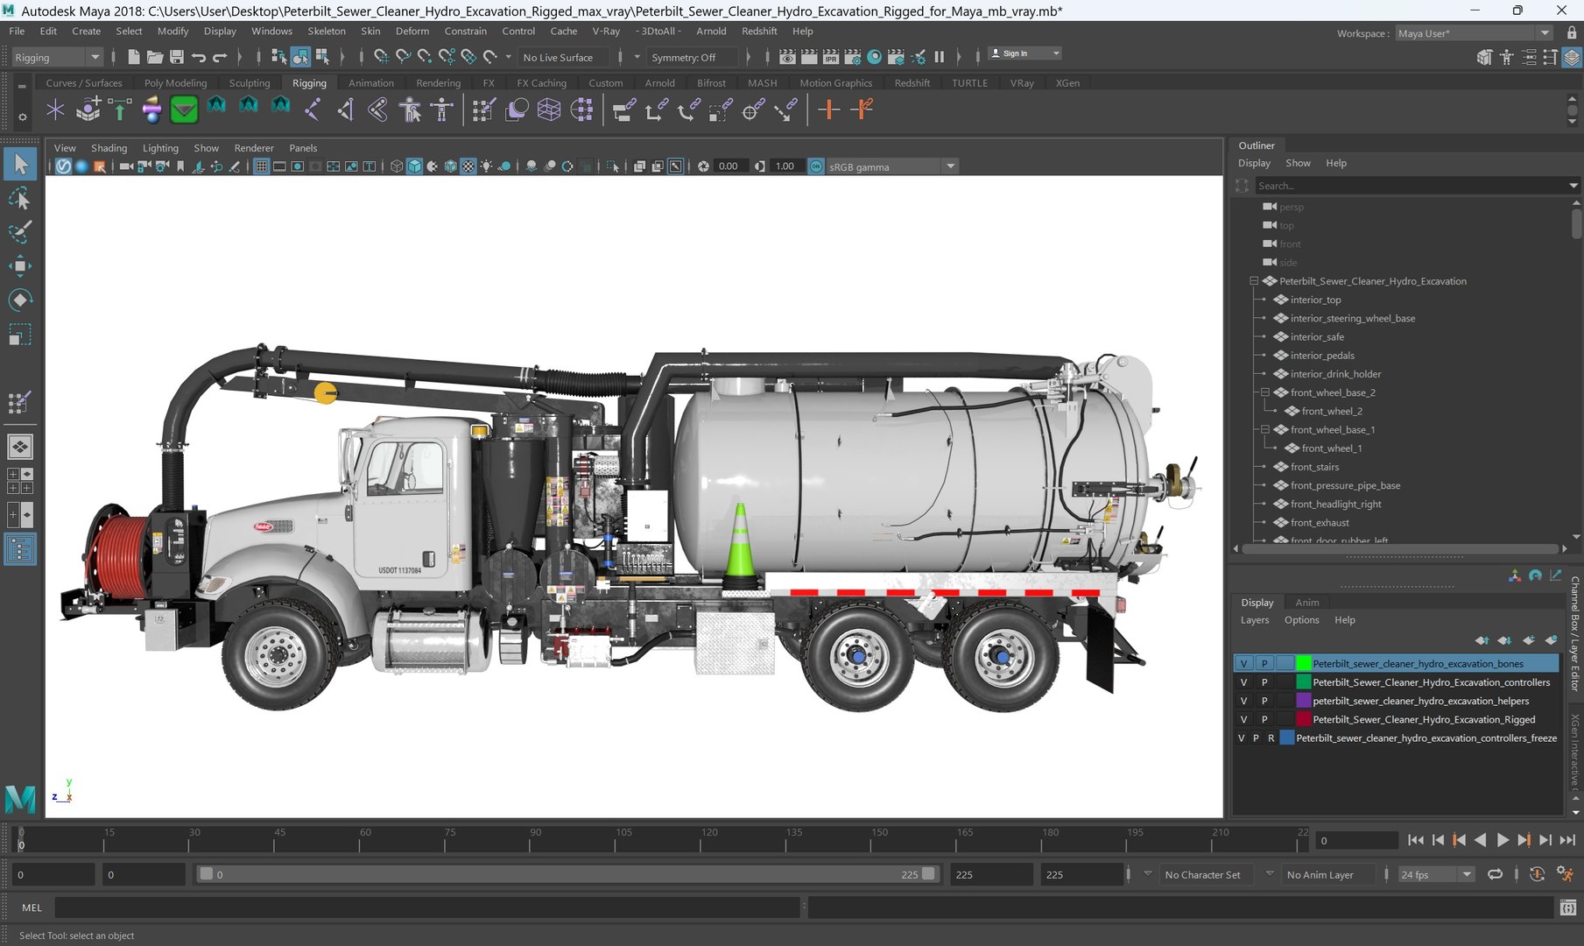Activate the Lasso Select tool
Viewport: 1584px width, 946px height.
(x=19, y=198)
